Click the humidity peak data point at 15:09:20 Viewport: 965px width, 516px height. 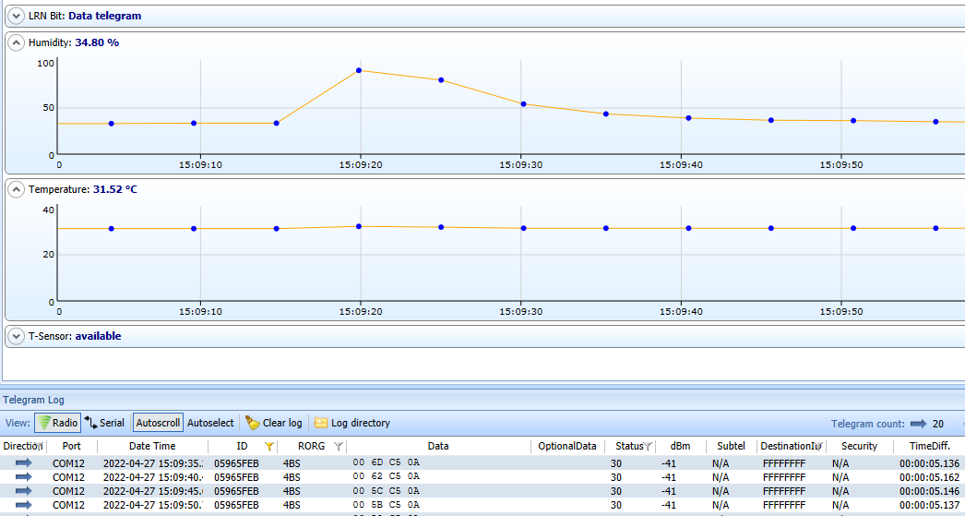[359, 71]
